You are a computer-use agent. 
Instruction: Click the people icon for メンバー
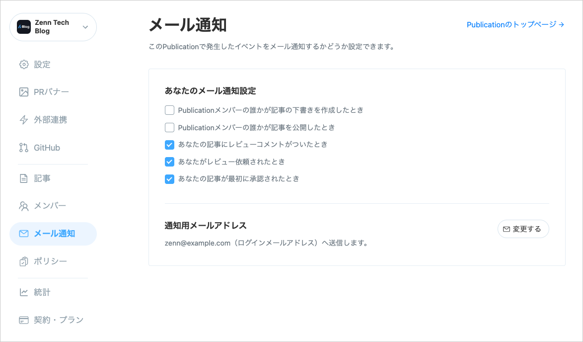click(x=24, y=206)
